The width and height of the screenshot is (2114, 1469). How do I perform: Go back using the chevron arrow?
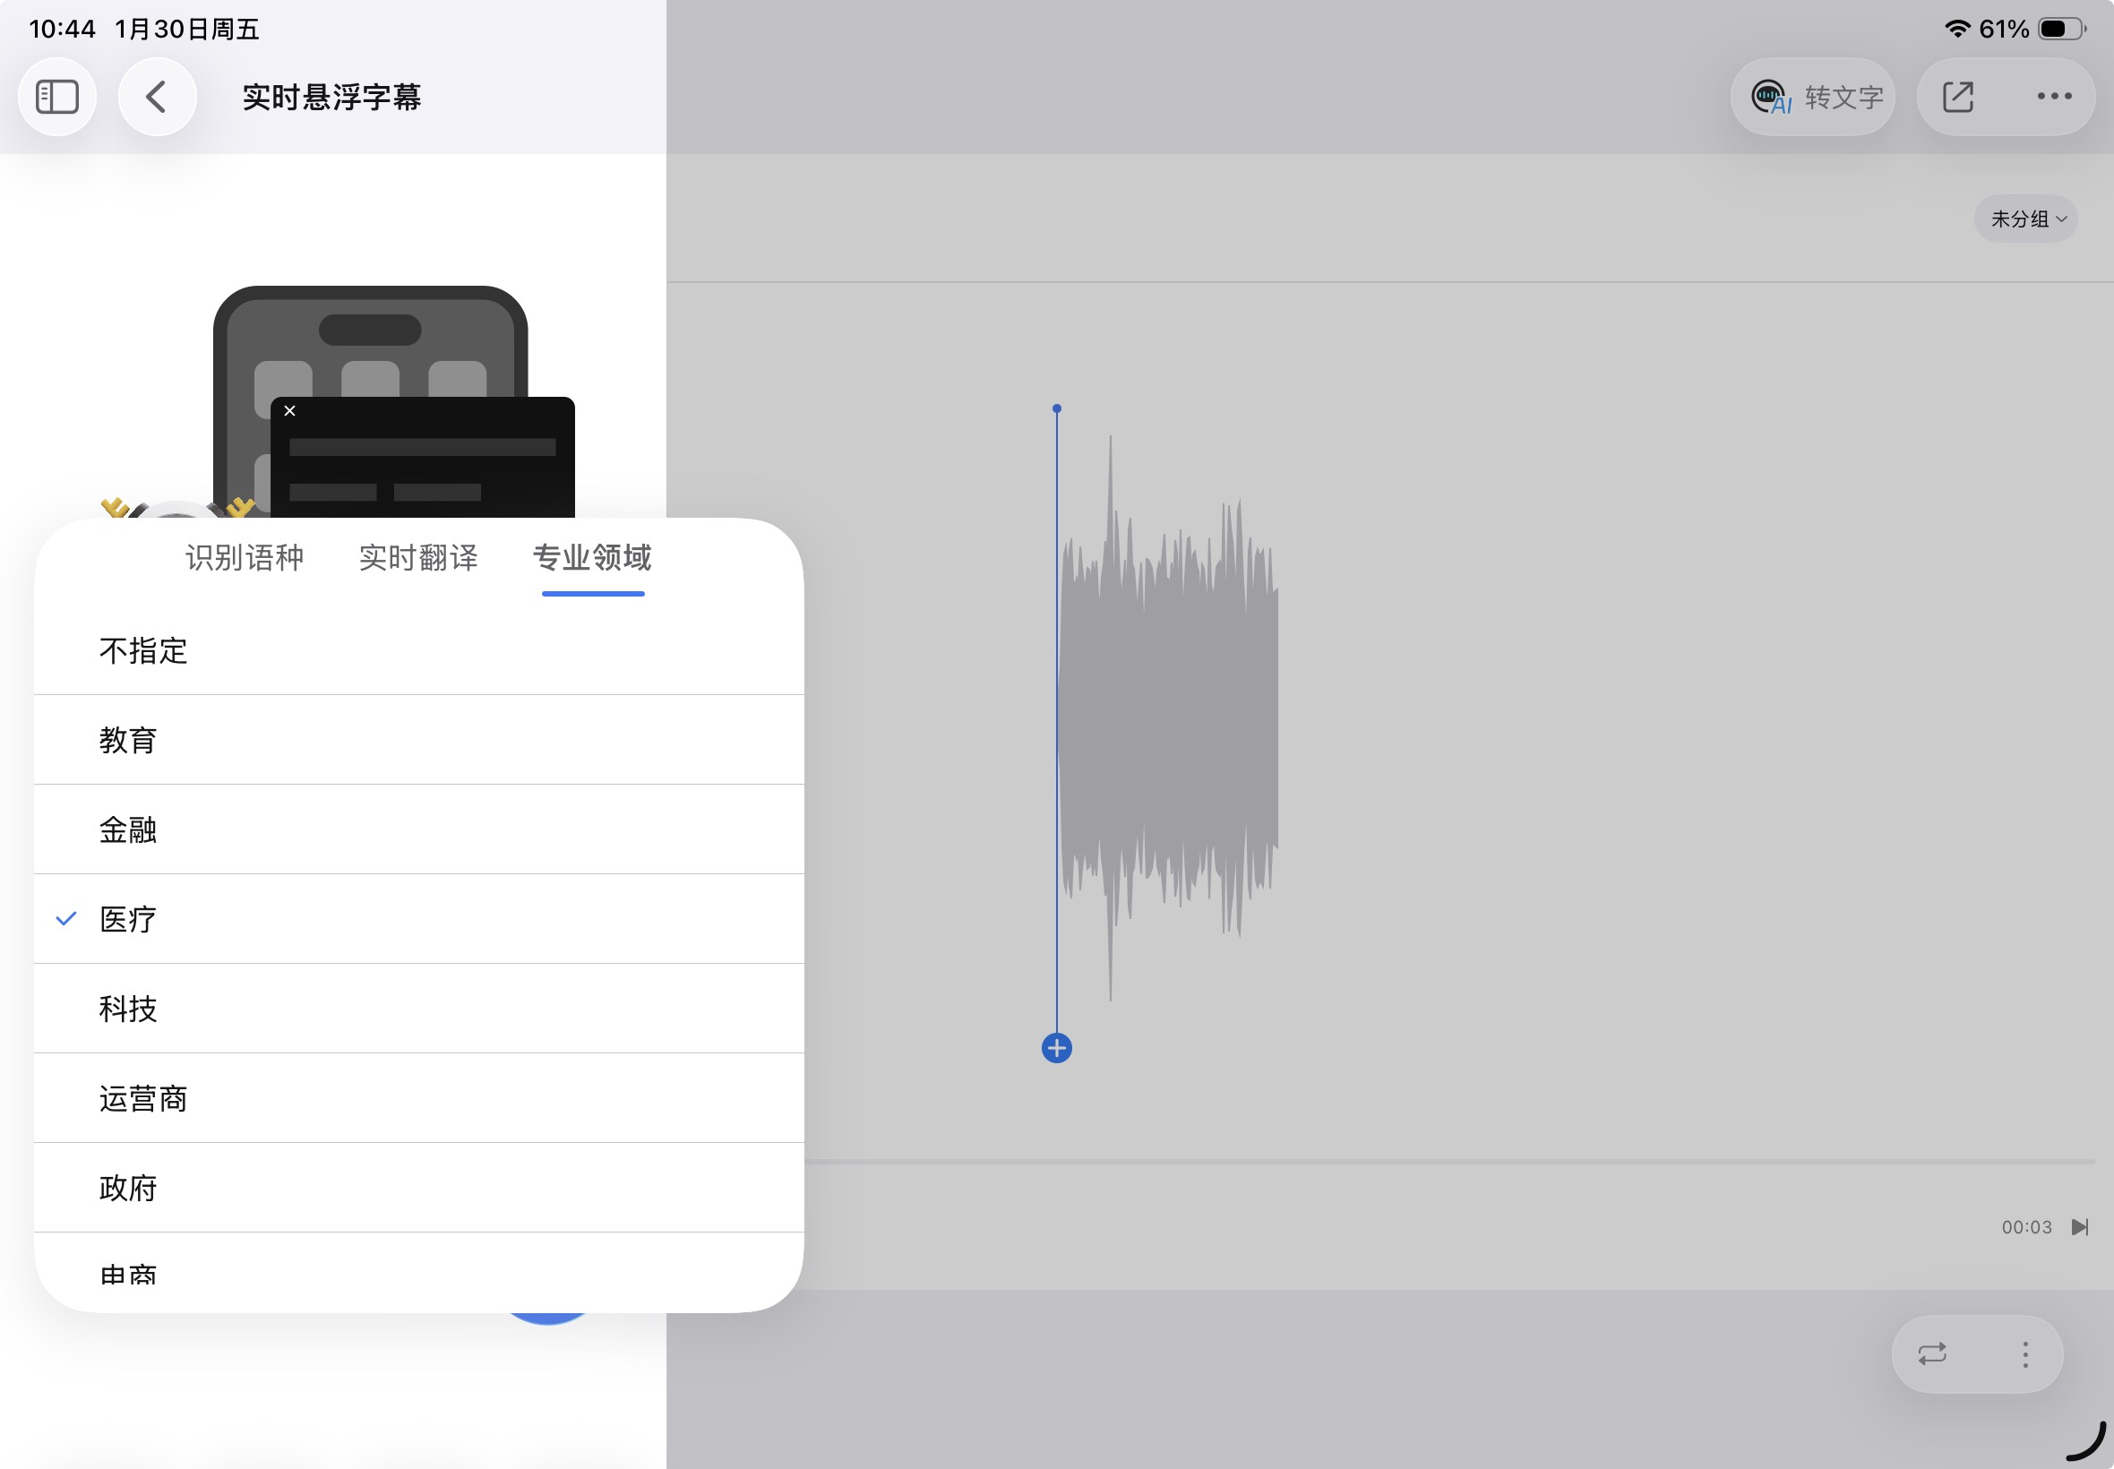click(157, 97)
